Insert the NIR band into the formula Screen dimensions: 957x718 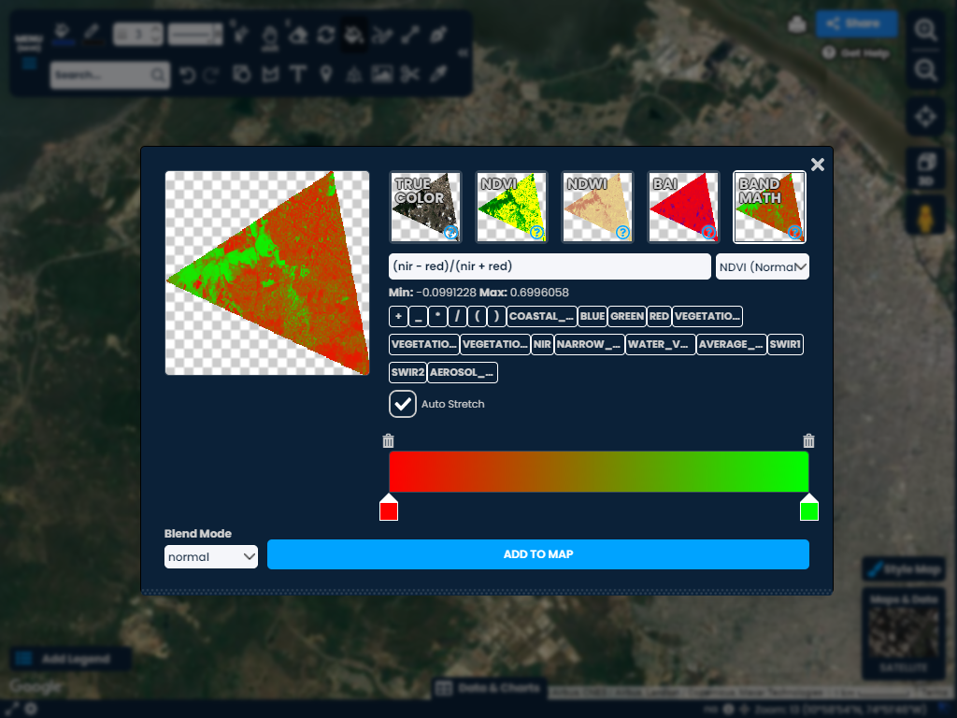click(x=542, y=344)
